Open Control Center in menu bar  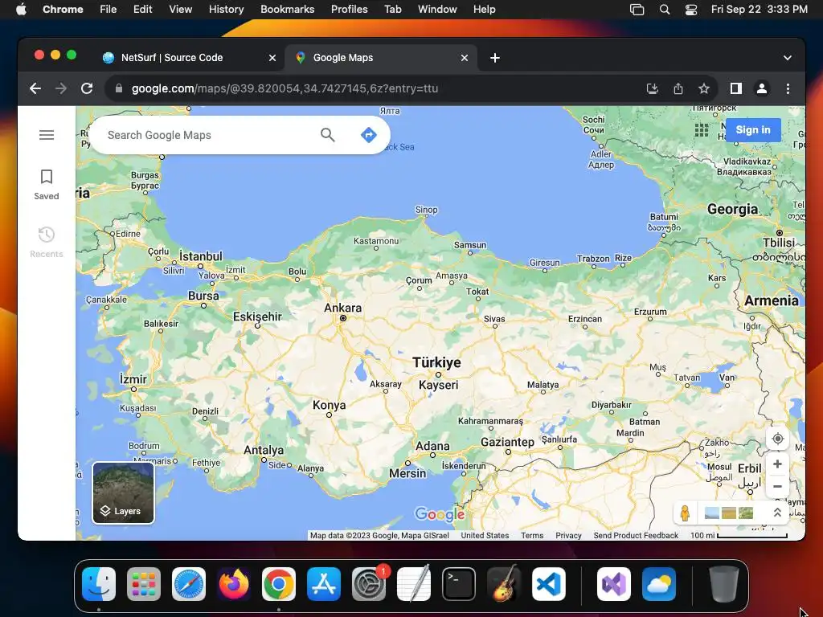click(690, 9)
